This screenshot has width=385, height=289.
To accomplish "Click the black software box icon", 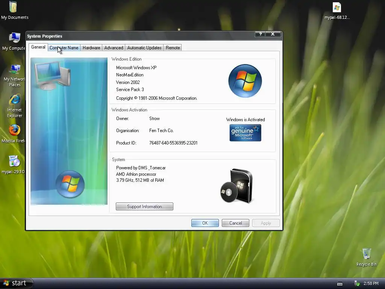I will (x=237, y=186).
